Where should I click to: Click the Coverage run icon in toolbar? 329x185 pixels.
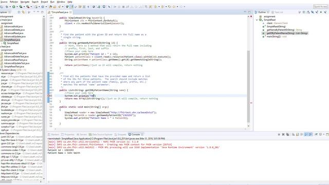[21, 7]
